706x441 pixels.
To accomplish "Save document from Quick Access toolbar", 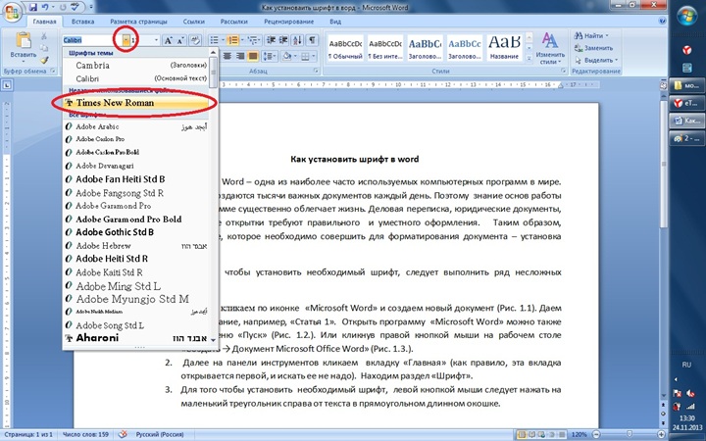I will (x=33, y=7).
